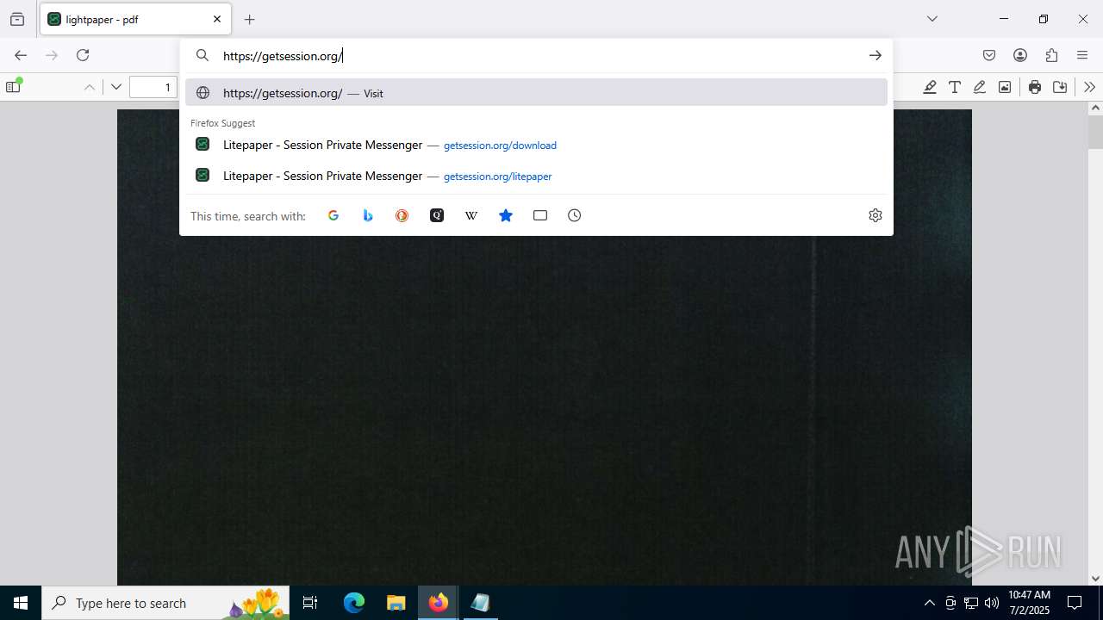Go back one page

21,55
